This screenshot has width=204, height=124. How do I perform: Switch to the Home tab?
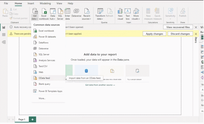[18, 4]
